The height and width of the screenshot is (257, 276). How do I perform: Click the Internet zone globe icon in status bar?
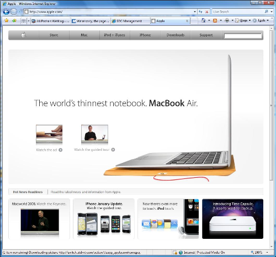click(181, 253)
